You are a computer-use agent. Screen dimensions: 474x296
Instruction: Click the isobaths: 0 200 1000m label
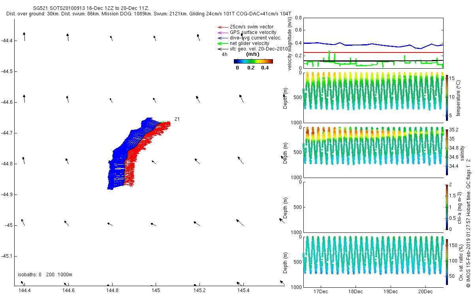45,274
